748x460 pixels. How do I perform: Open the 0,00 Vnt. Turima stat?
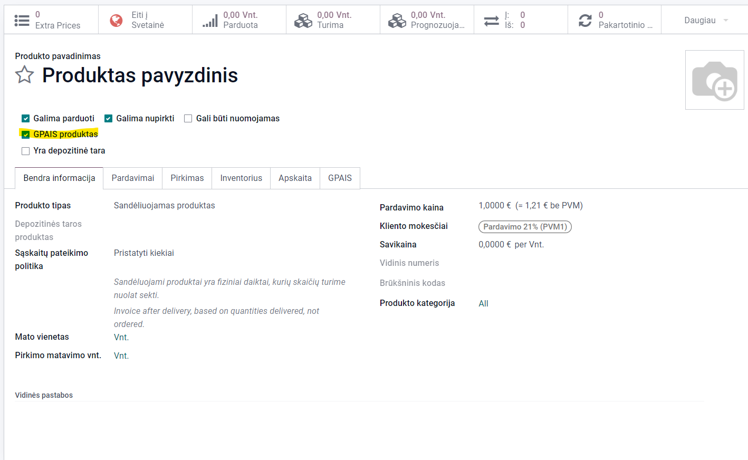[333, 20]
